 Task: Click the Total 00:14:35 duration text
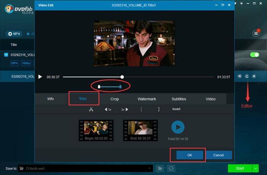[x=178, y=139]
